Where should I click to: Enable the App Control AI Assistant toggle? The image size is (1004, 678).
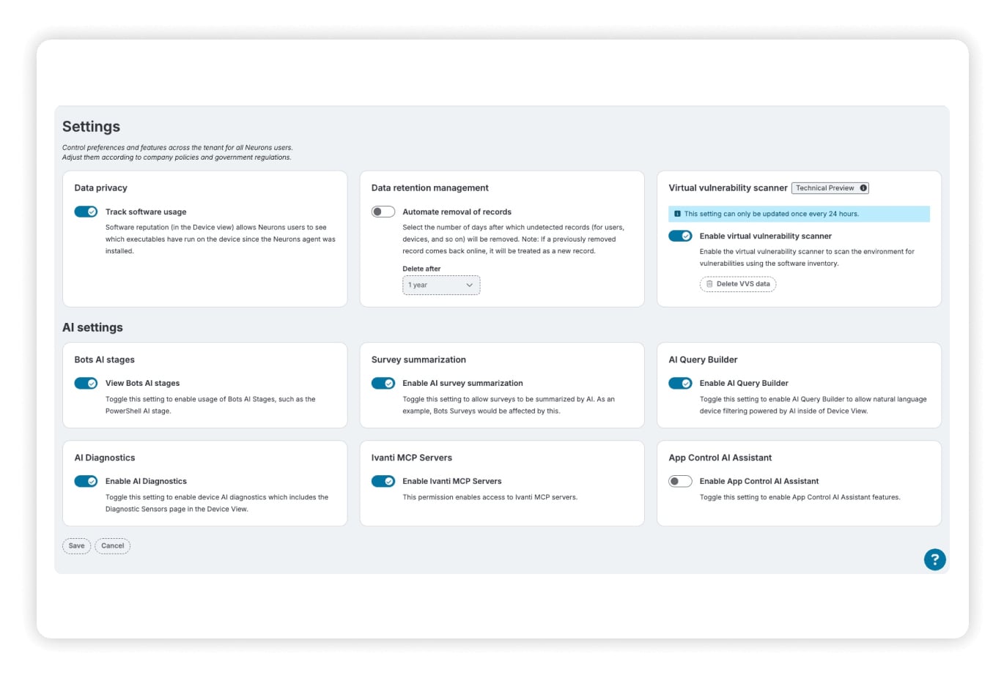(x=680, y=481)
